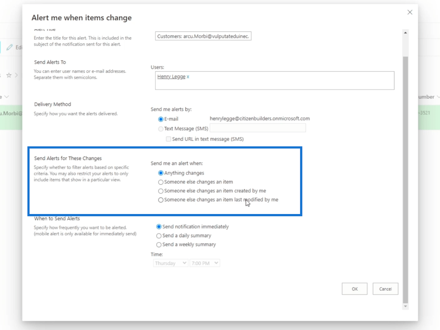Open the Thursday day dropdown

pyautogui.click(x=171, y=263)
